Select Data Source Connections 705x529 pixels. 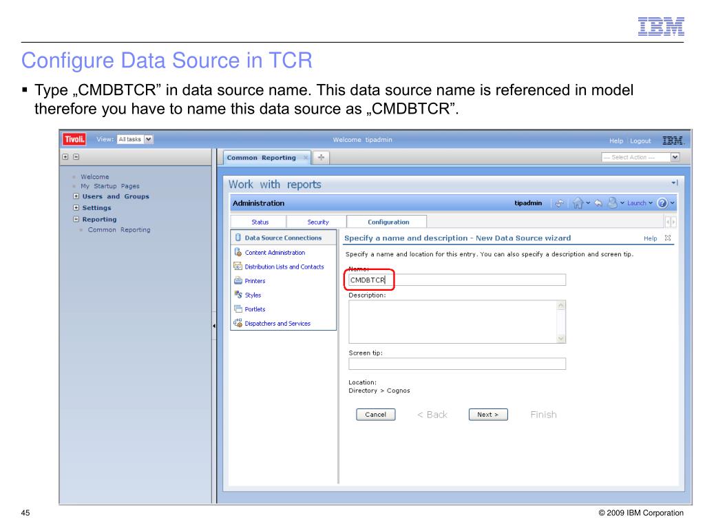pyautogui.click(x=283, y=238)
